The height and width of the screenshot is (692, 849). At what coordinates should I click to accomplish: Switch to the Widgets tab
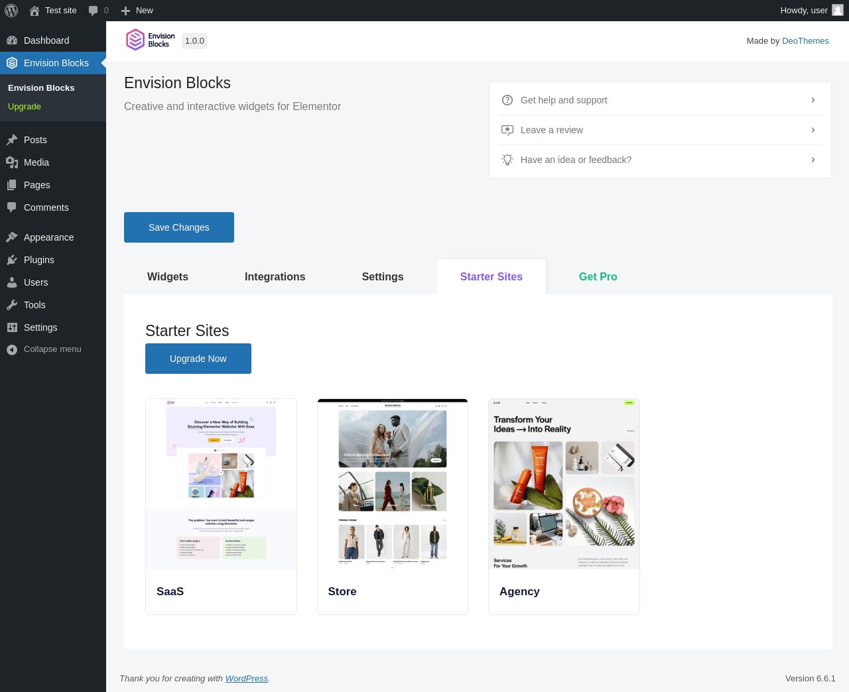[x=168, y=276]
